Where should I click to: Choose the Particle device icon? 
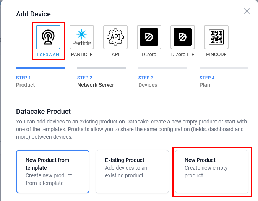click(x=82, y=37)
